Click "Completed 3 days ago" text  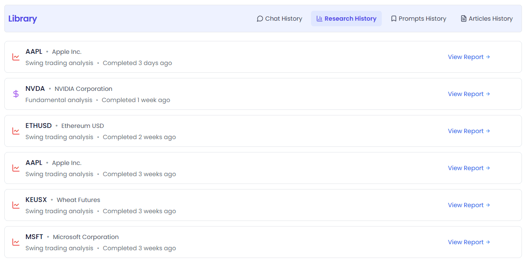coord(137,63)
